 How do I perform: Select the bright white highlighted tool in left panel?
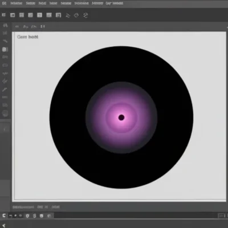tap(5, 50)
